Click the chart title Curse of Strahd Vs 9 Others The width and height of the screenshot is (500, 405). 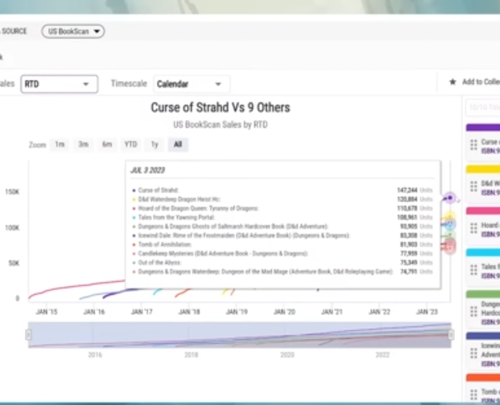[x=221, y=107]
